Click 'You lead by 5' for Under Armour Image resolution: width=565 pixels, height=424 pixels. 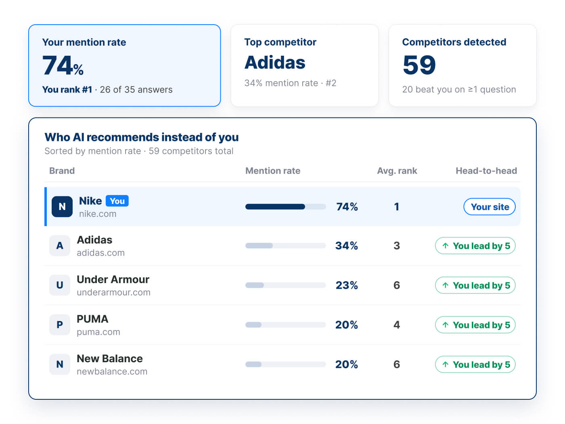(475, 285)
